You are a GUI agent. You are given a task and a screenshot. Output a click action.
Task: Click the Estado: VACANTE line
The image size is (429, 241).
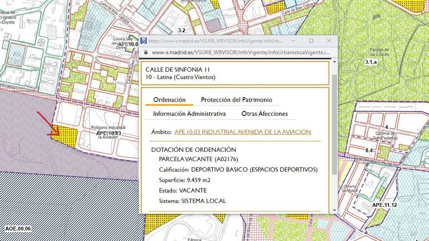click(183, 190)
